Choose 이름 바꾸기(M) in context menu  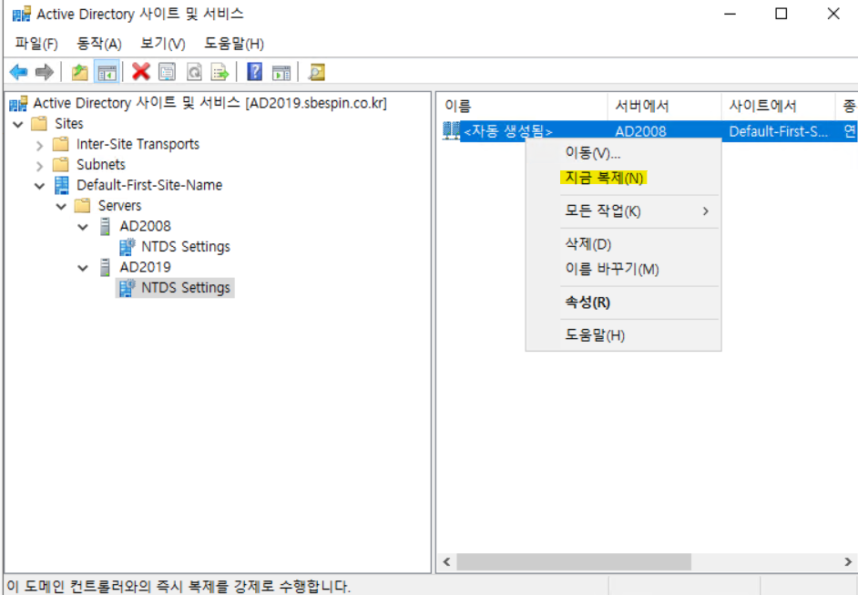pos(624,270)
